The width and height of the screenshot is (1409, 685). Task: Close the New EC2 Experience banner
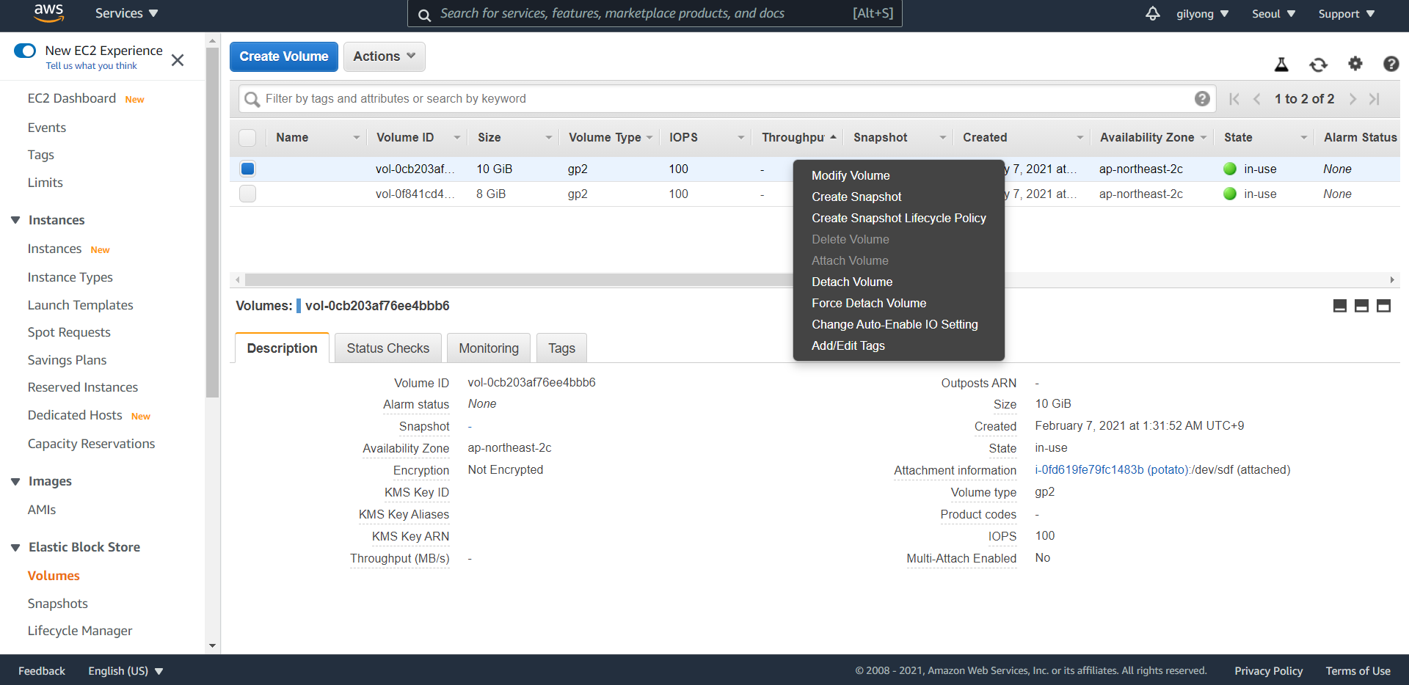pyautogui.click(x=178, y=60)
